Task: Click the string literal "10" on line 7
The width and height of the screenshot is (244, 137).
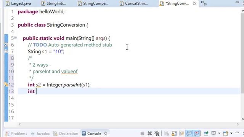Action: coord(58,51)
